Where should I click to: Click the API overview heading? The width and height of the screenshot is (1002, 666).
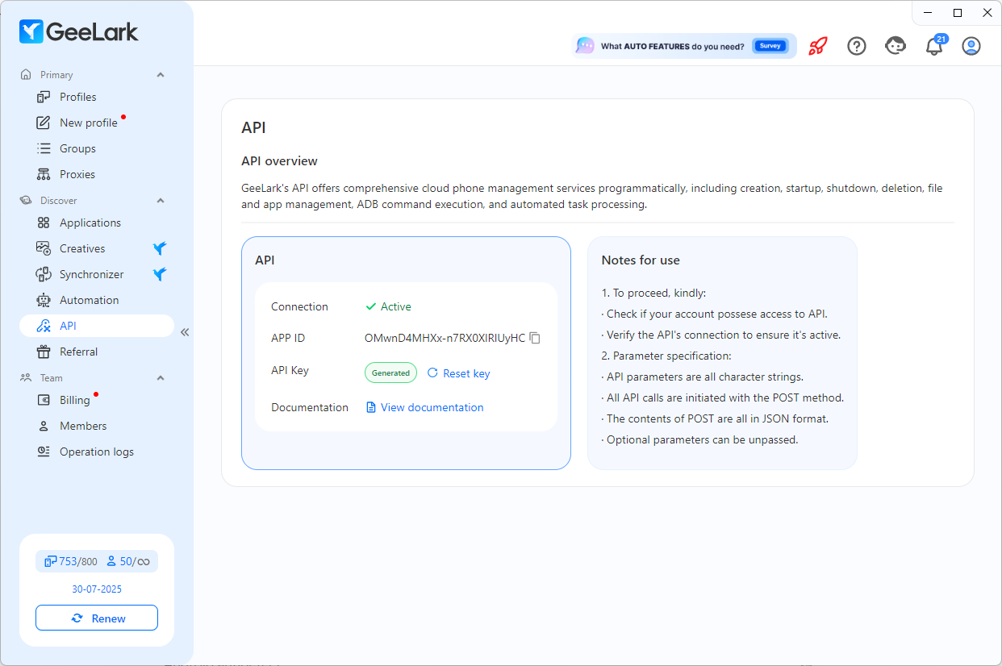click(279, 161)
